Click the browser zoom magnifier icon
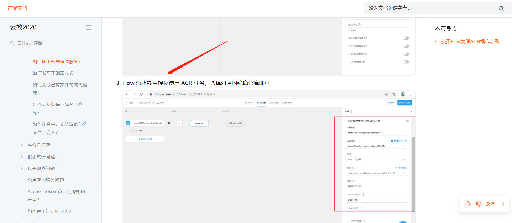The width and height of the screenshot is (512, 223). click(386, 94)
